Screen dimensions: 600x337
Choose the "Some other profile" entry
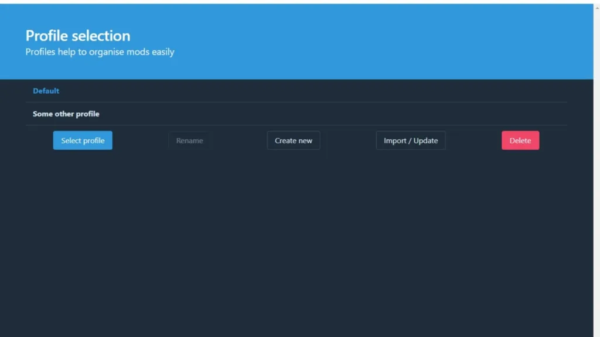[66, 114]
